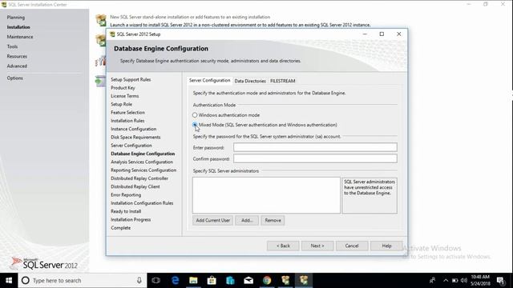
Task: Click Feature Selection step
Action: click(x=127, y=112)
